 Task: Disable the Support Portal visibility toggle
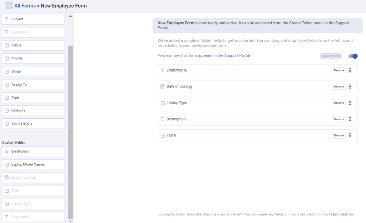(x=352, y=56)
